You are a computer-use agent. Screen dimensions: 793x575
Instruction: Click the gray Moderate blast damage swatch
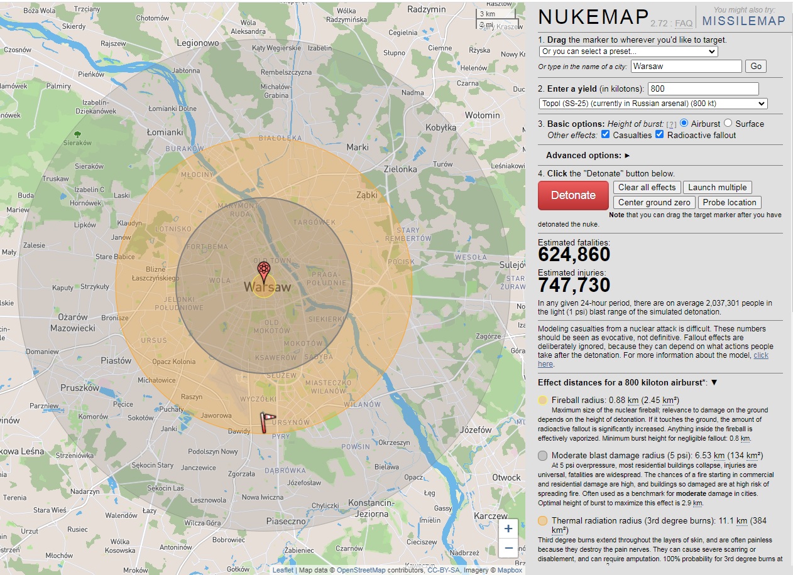point(542,455)
